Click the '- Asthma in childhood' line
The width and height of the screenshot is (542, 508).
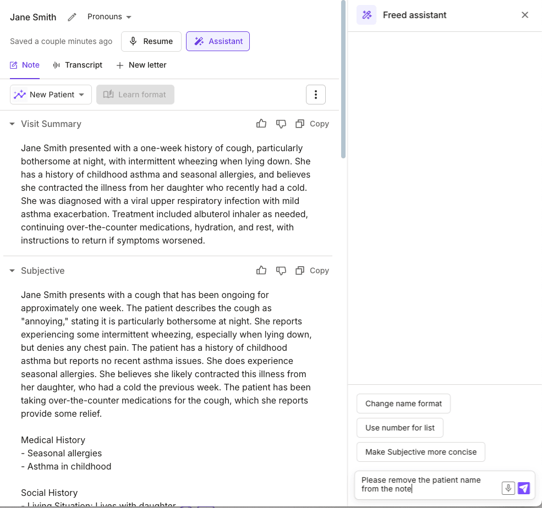click(66, 466)
